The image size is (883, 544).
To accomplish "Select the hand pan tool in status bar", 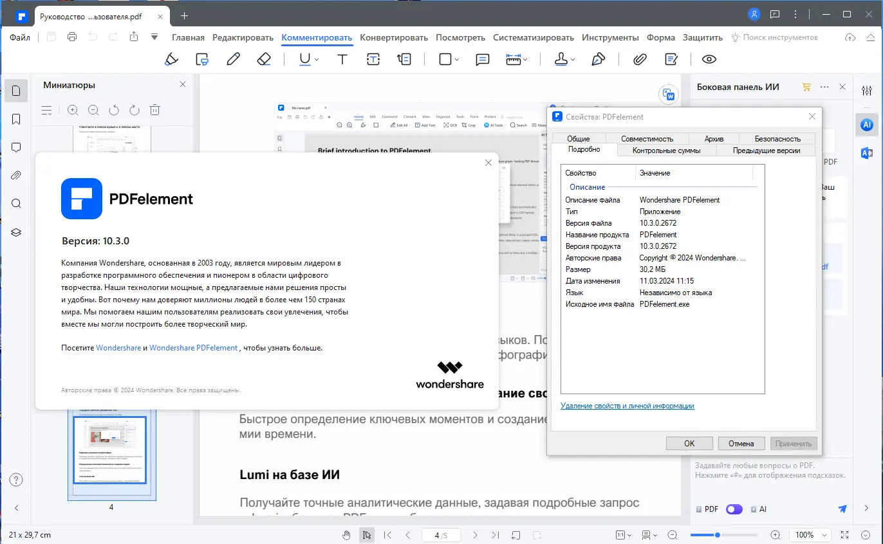I will coord(346,535).
